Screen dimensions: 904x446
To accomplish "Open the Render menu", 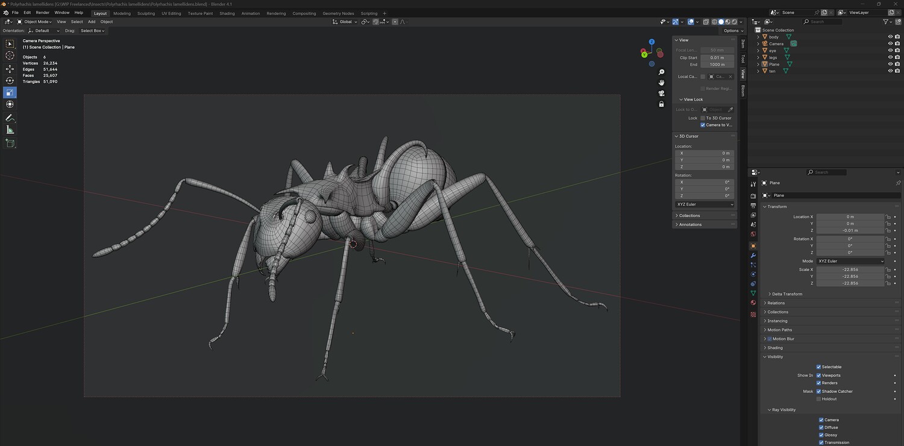I will tap(43, 13).
